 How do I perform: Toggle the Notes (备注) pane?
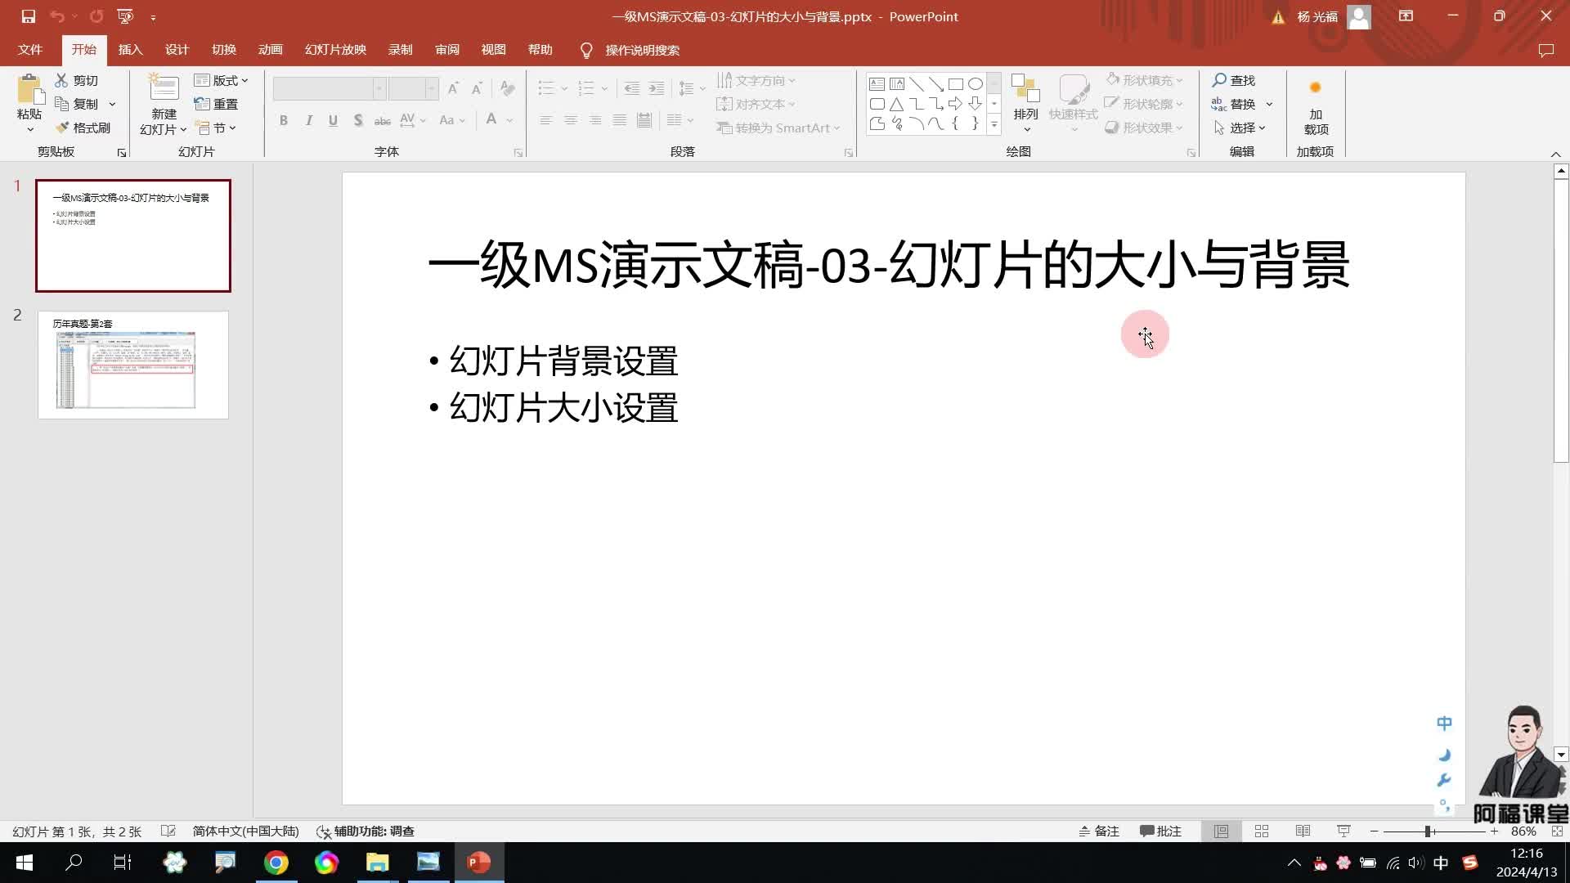[x=1098, y=831]
